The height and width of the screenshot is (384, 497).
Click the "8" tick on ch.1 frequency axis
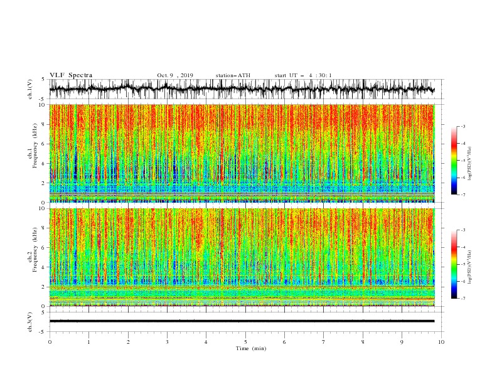(x=44, y=124)
